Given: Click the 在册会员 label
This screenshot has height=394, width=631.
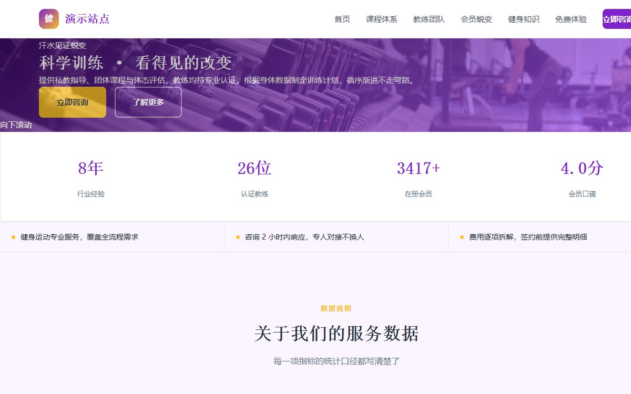Looking at the screenshot, I should [419, 194].
